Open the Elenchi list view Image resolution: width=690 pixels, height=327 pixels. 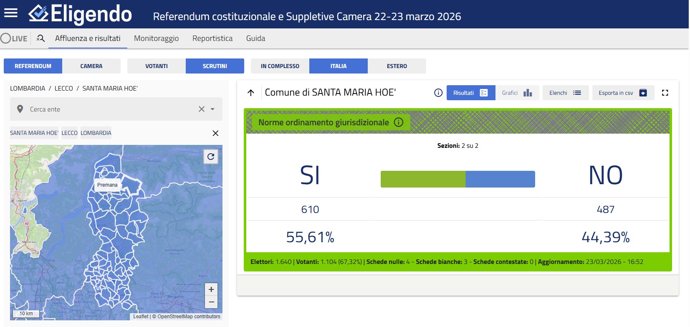(565, 93)
